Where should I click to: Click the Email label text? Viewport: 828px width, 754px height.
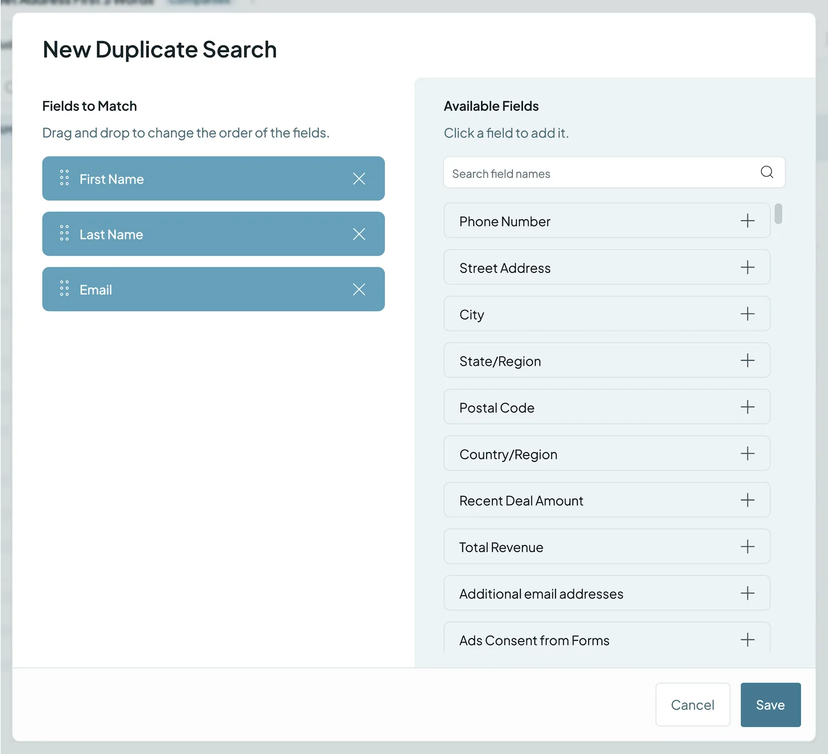[96, 290]
